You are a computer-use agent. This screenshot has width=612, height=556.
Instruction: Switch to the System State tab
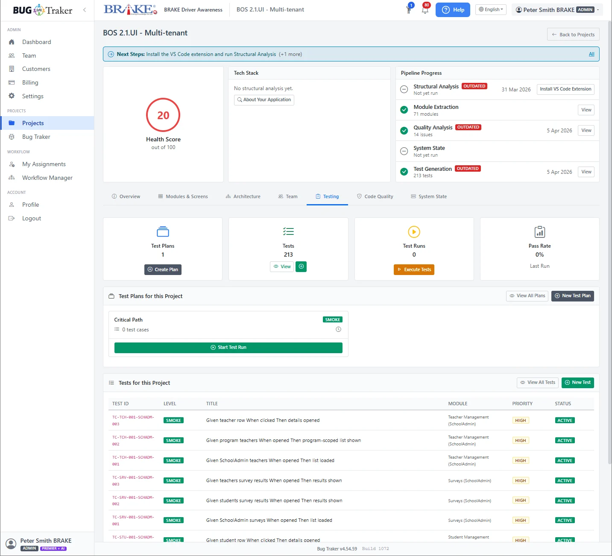(429, 196)
